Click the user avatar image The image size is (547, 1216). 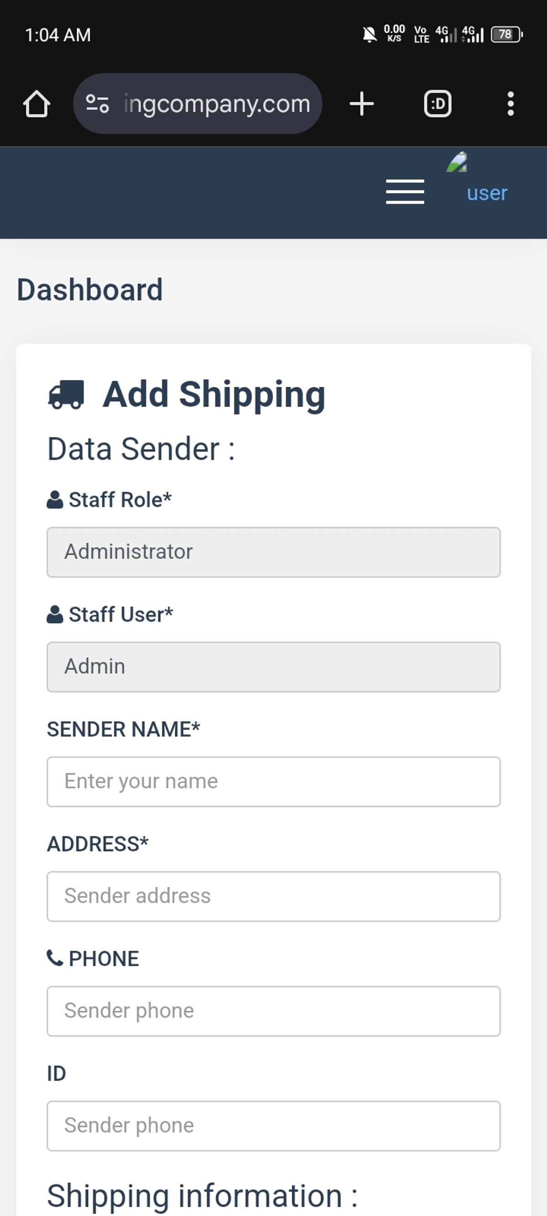457,162
